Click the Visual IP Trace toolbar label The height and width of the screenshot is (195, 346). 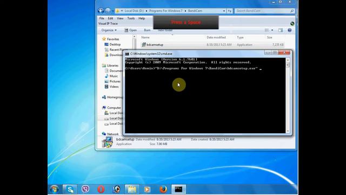tap(108, 24)
